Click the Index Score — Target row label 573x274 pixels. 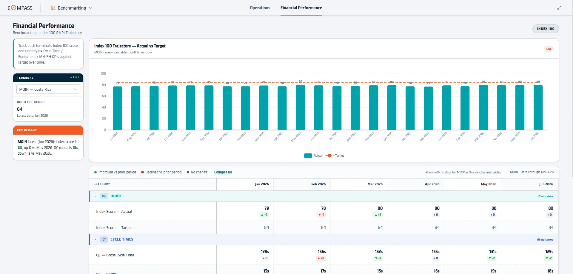(114, 227)
